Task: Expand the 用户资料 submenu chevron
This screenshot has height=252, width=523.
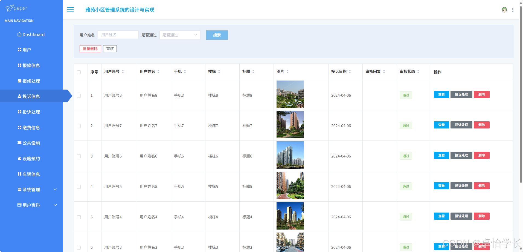Action: pos(55,205)
